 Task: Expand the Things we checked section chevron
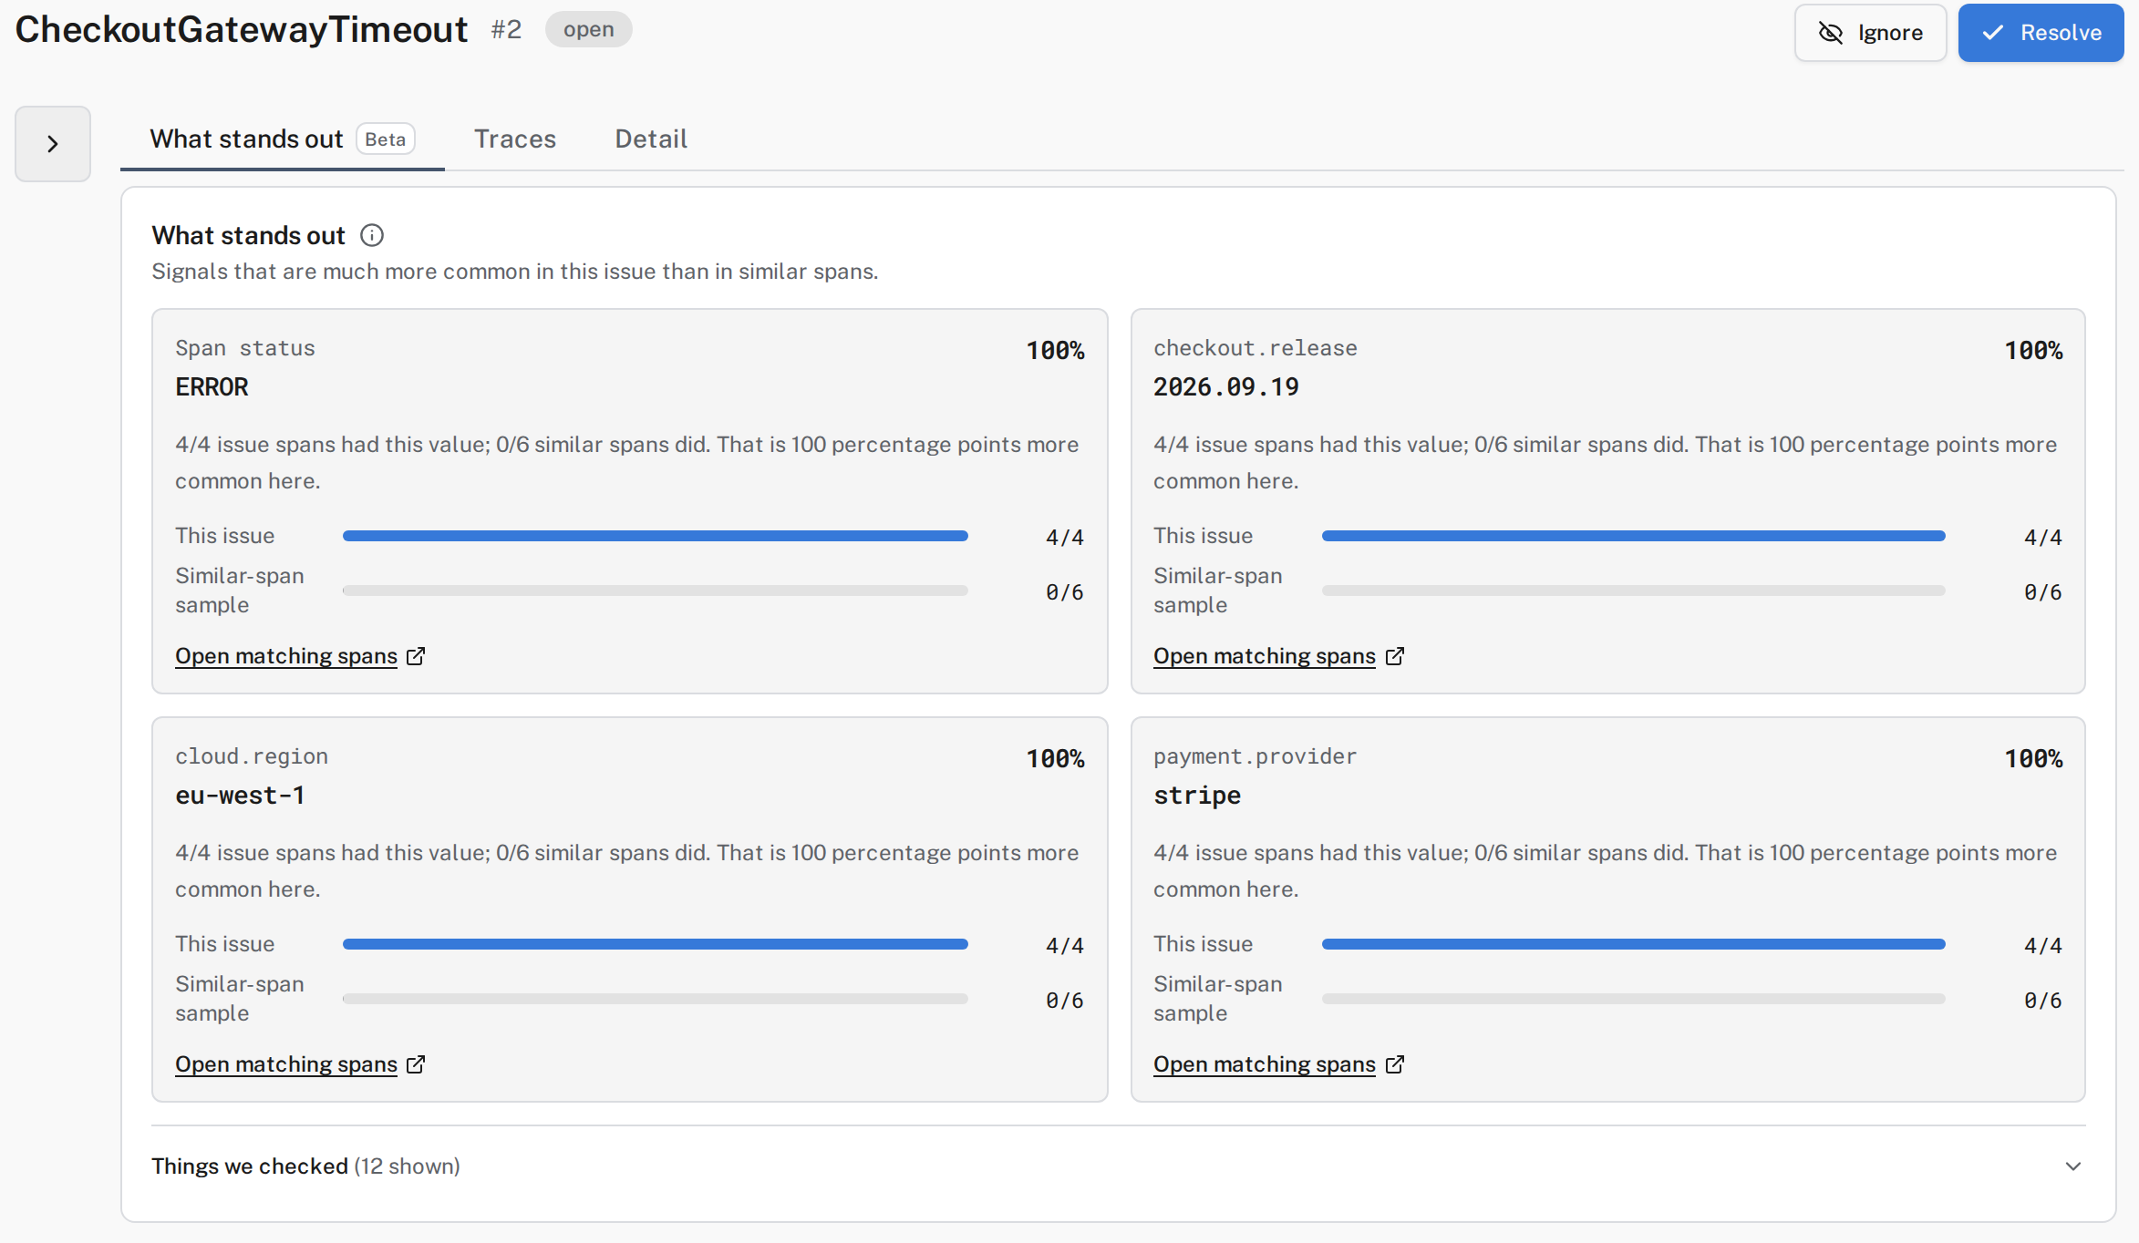2072,1166
